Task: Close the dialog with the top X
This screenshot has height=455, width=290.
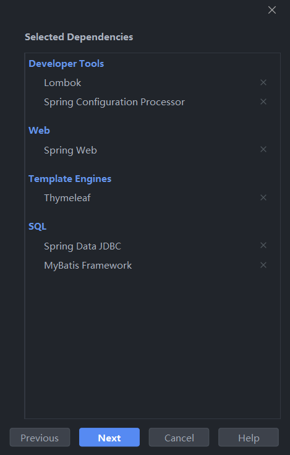Action: [271, 10]
